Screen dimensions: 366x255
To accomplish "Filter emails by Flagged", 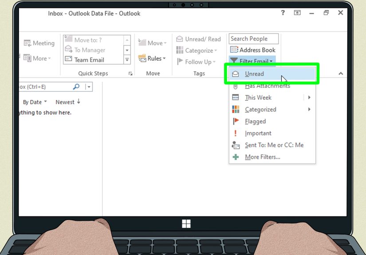I will pos(272,122).
